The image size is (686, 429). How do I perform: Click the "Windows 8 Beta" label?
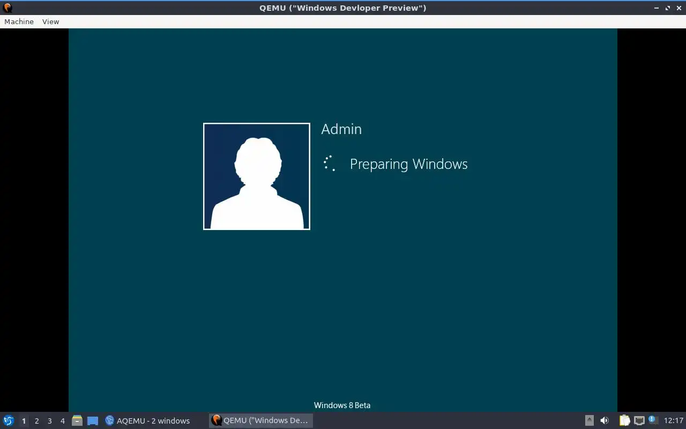click(342, 405)
